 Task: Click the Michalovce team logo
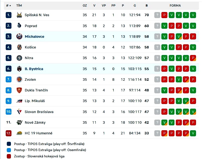point(19,36)
